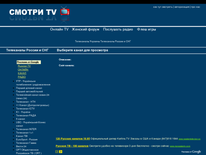Open 'Русское ТВ - 100 каналов' ad
Image resolution: width=206 pixels, height=155 pixels.
[72, 146]
